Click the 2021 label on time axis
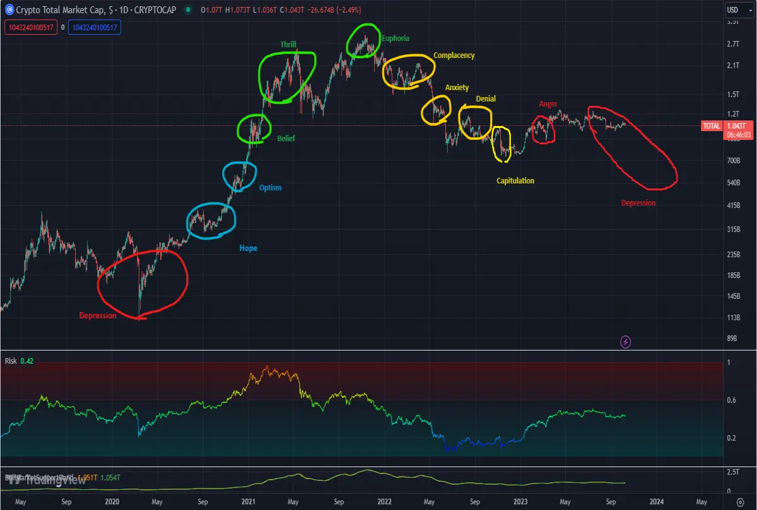Image resolution: width=757 pixels, height=510 pixels. click(249, 502)
